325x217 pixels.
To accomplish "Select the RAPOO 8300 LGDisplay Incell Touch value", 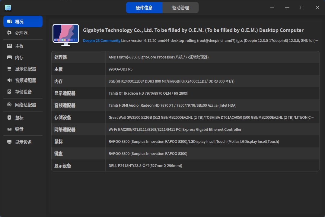I will pos(194,141).
